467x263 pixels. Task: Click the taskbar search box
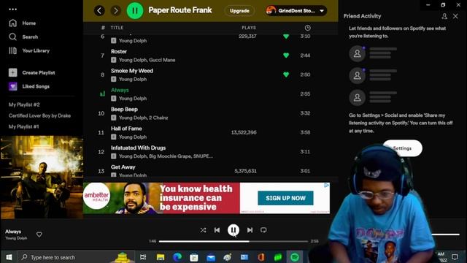pos(76,257)
